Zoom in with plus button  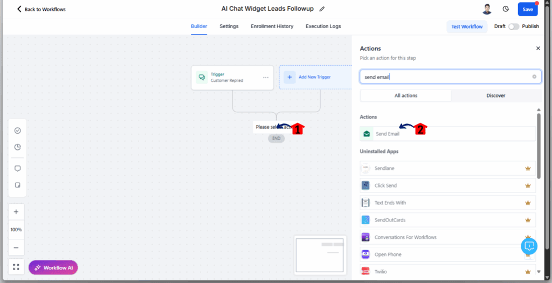point(16,211)
